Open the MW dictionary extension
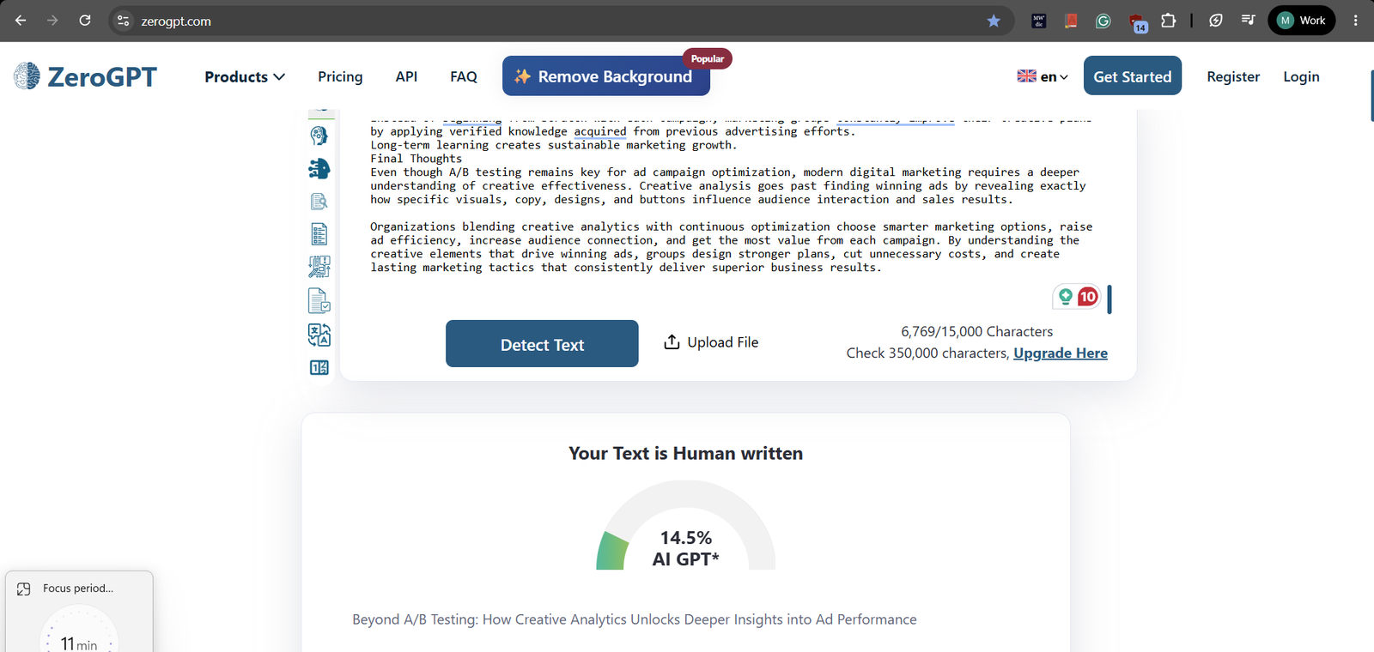1374x652 pixels. click(1039, 21)
